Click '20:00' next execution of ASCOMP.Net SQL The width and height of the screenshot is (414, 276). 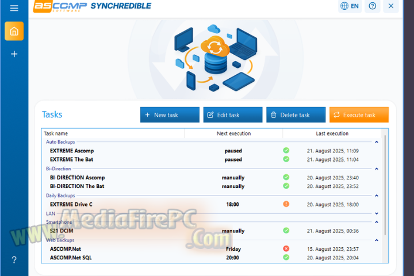pyautogui.click(x=232, y=258)
